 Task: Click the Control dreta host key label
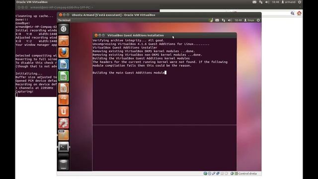pyautogui.click(x=247, y=174)
